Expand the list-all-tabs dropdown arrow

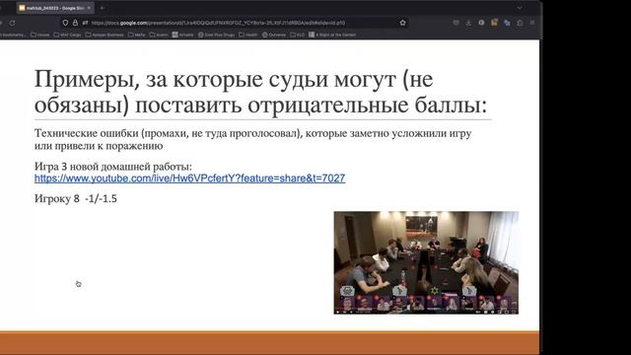click(x=520, y=8)
